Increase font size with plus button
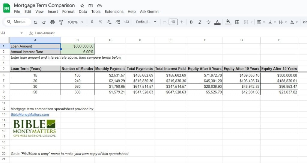 click(x=182, y=22)
